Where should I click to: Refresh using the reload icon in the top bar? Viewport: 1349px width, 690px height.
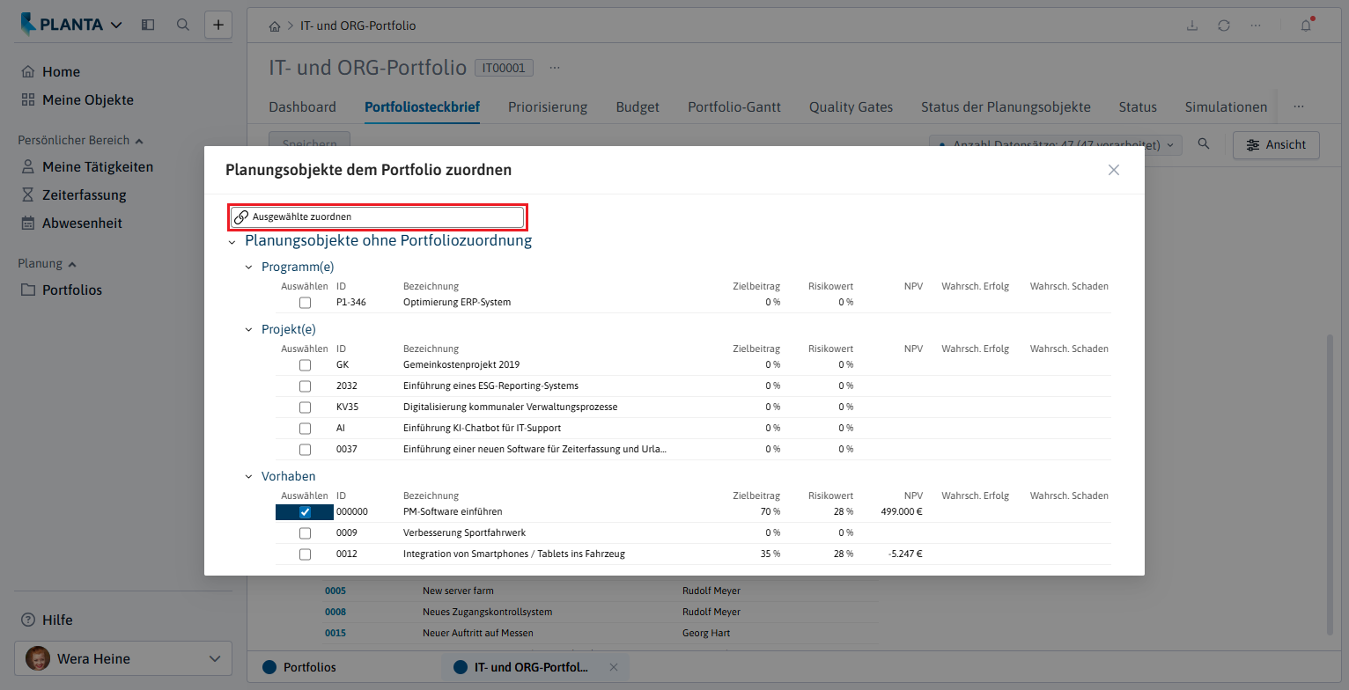[1224, 26]
